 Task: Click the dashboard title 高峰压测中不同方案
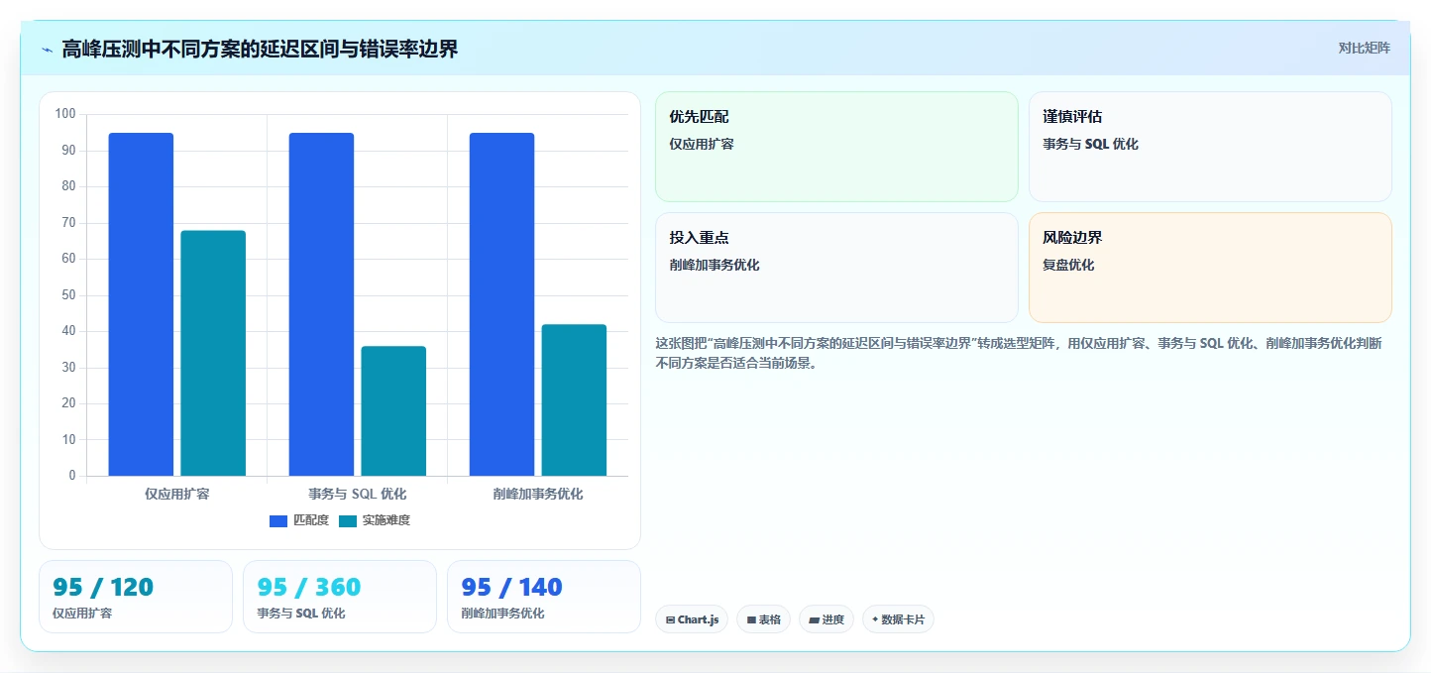point(260,49)
